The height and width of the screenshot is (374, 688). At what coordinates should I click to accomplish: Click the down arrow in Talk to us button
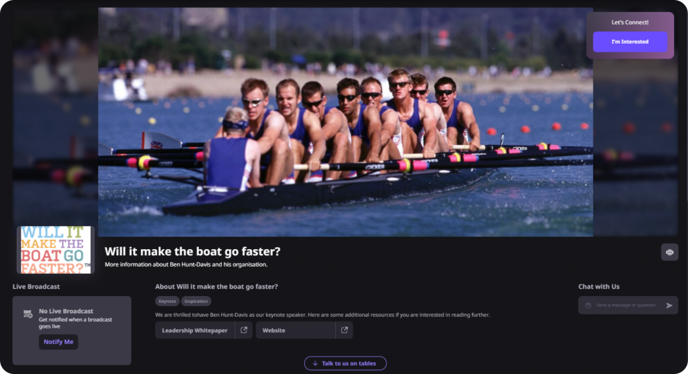(315, 363)
